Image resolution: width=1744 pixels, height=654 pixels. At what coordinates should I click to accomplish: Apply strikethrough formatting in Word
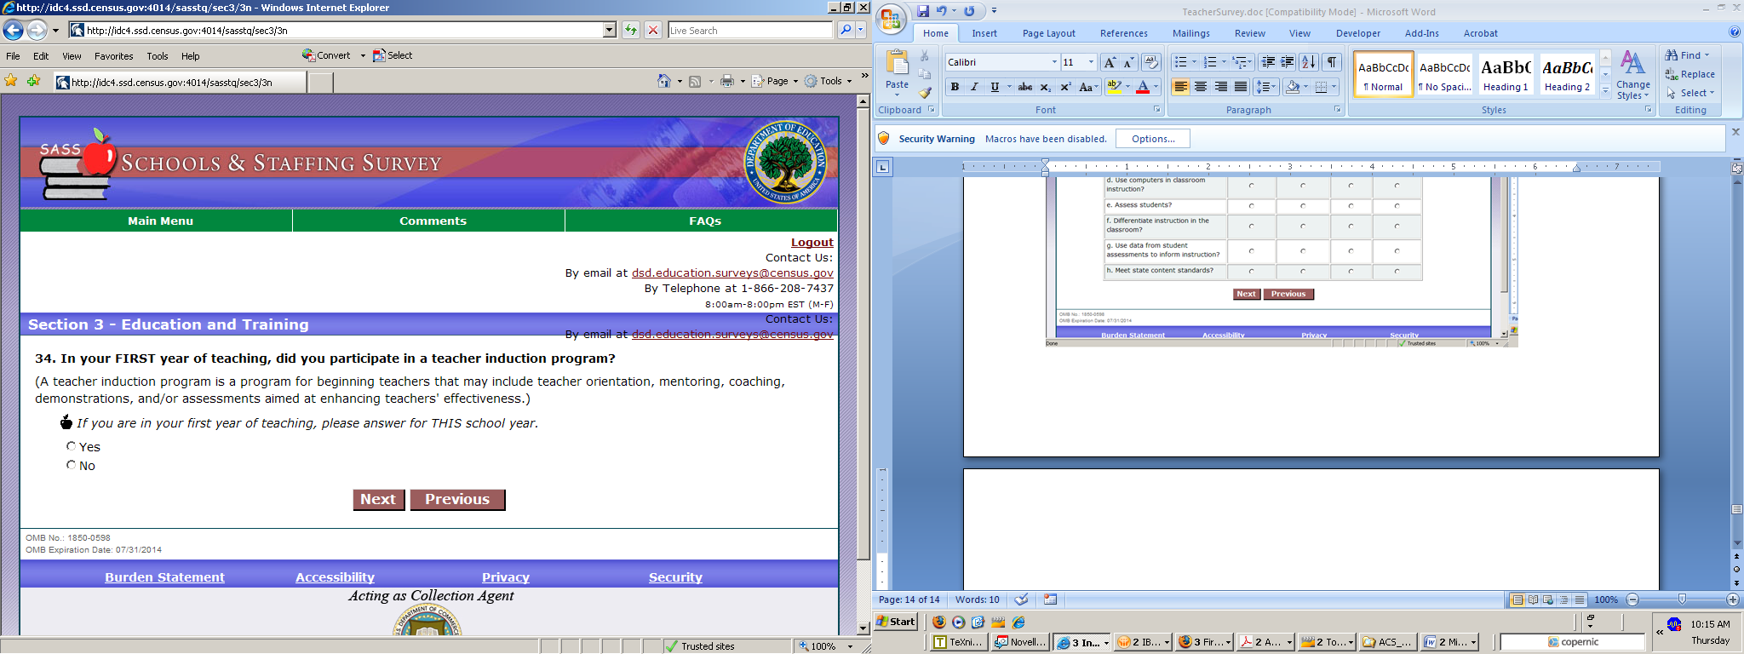(x=1025, y=87)
